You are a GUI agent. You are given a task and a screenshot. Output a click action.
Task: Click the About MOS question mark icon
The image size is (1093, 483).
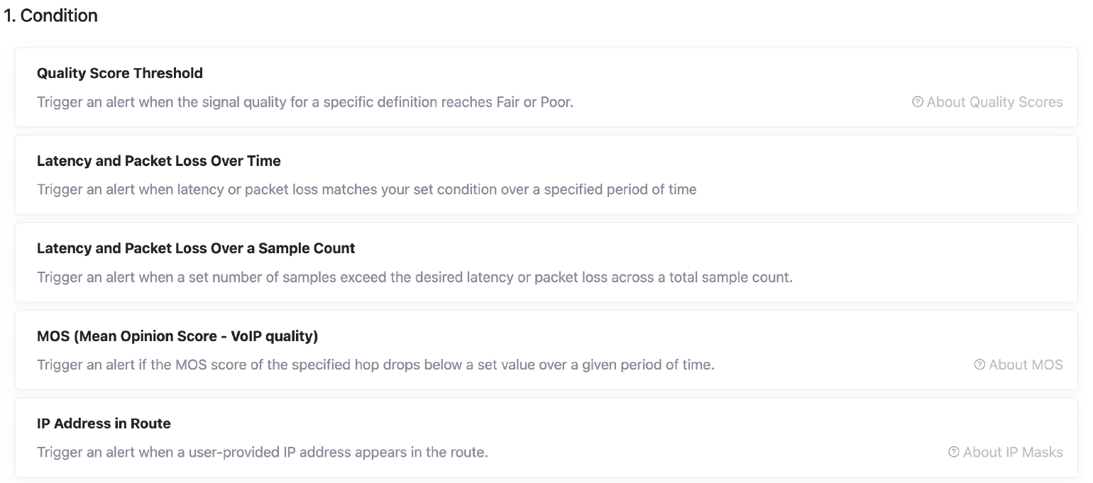pos(979,365)
